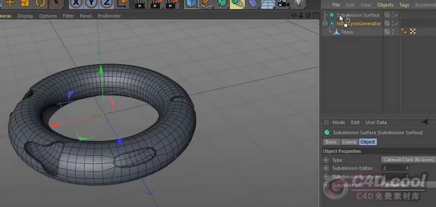Lock the X axis in toolbar
This screenshot has height=207, width=436.
[76, 4]
